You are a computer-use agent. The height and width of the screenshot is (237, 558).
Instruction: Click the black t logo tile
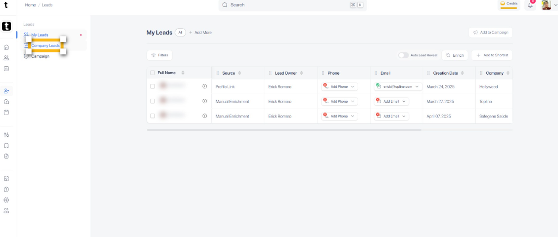6,26
